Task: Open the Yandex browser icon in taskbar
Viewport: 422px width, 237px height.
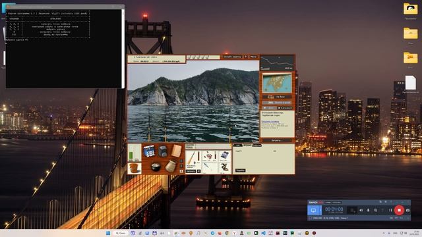Action: (234, 233)
